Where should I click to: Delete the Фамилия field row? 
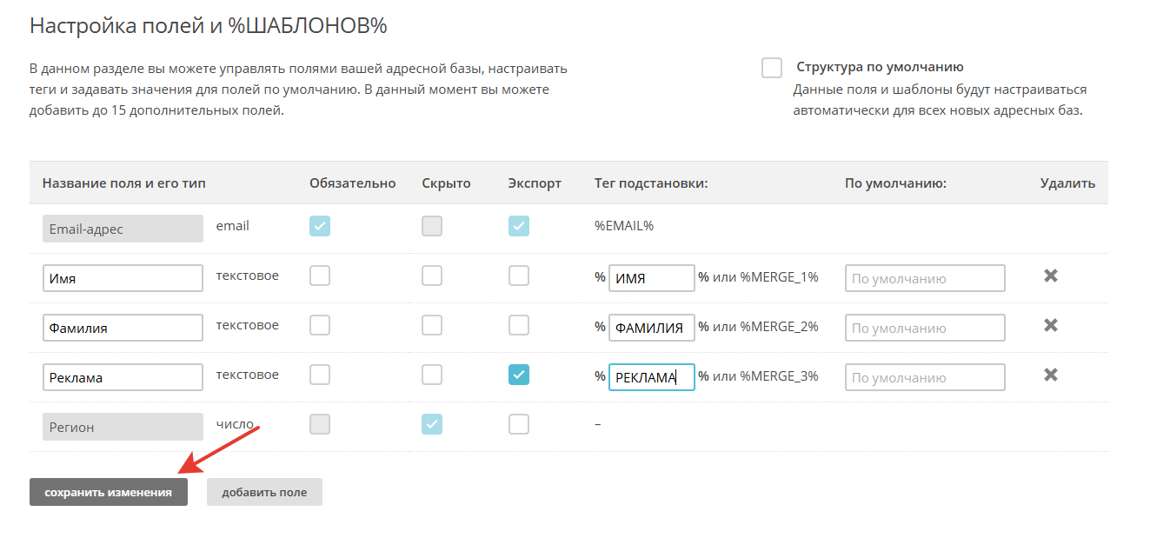(x=1050, y=326)
